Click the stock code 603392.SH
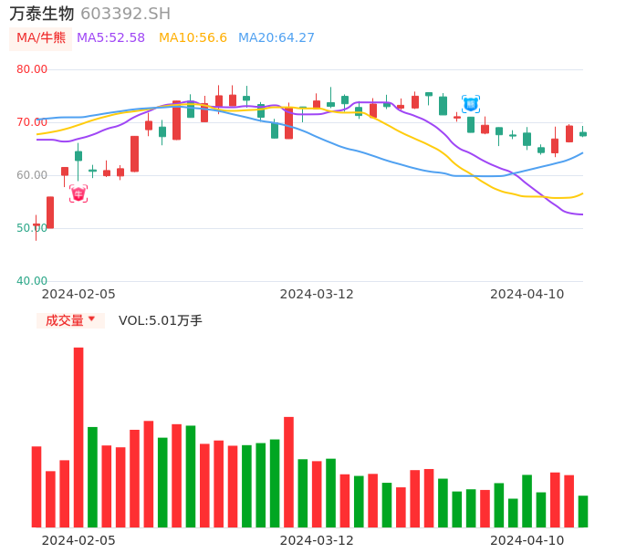 (125, 14)
